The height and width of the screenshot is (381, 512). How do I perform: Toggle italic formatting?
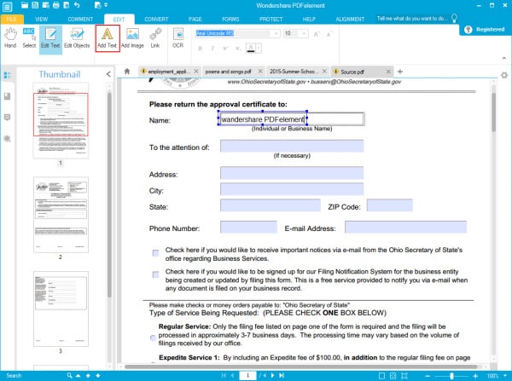point(212,49)
